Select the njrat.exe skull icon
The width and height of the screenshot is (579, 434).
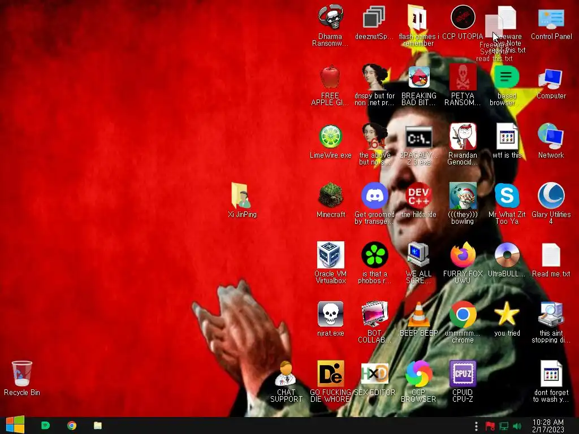(330, 314)
